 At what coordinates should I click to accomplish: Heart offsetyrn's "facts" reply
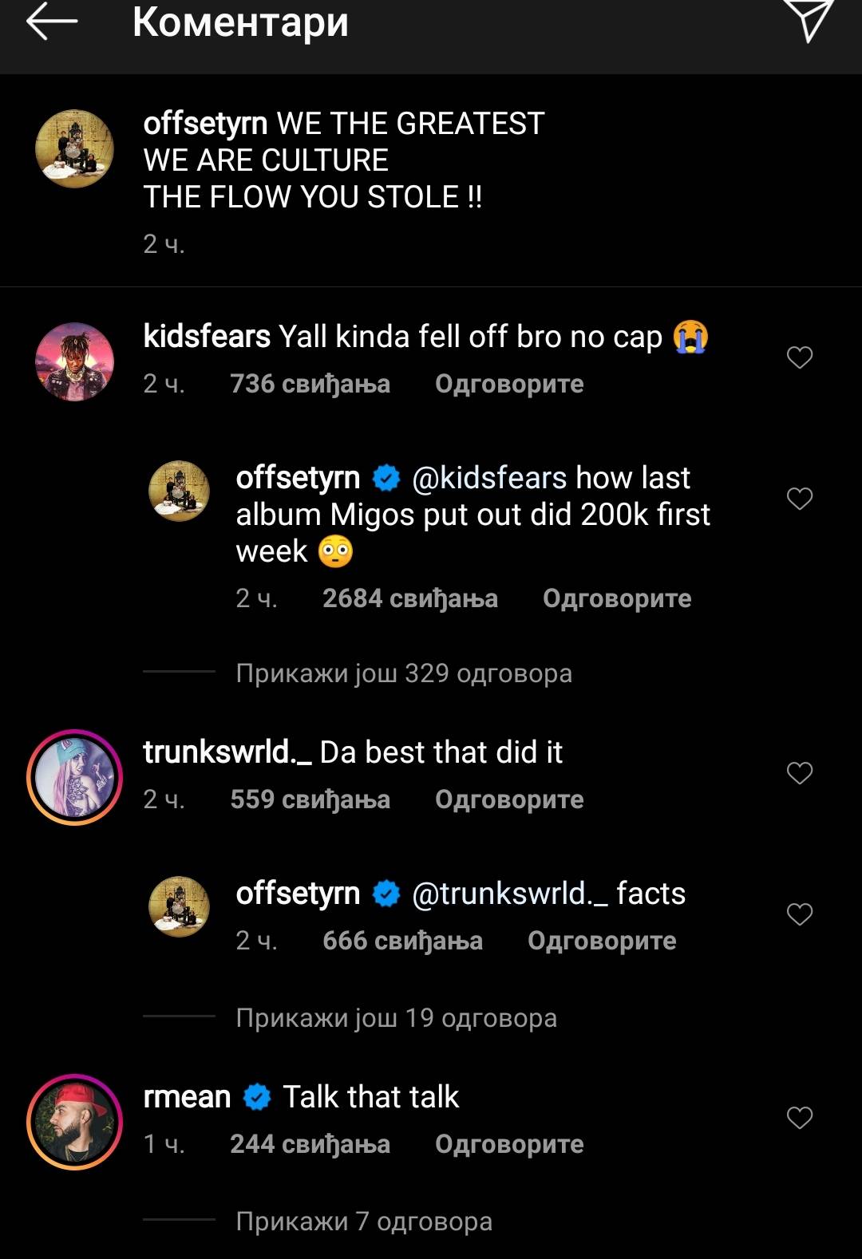(x=800, y=914)
